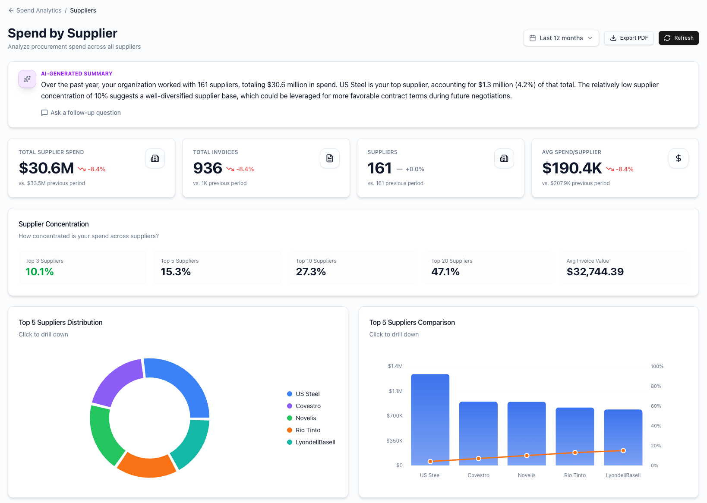Click the AI-generated summary sparkle icon

click(x=27, y=79)
